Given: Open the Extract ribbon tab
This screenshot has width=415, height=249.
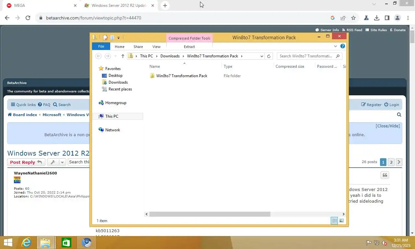Looking at the screenshot, I should pos(189,47).
